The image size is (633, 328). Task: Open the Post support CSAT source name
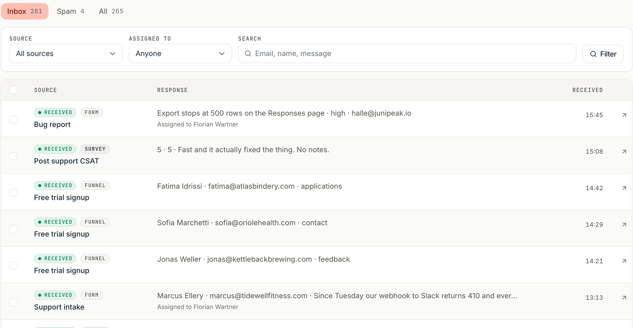66,161
